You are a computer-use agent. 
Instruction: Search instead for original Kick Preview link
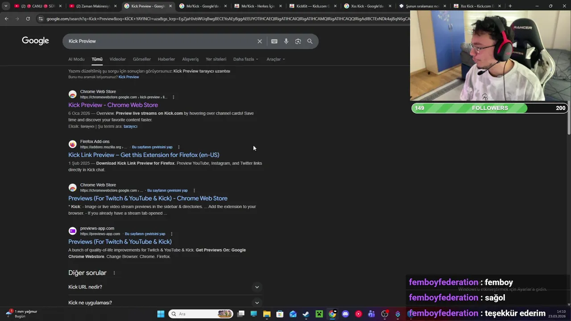click(x=128, y=77)
